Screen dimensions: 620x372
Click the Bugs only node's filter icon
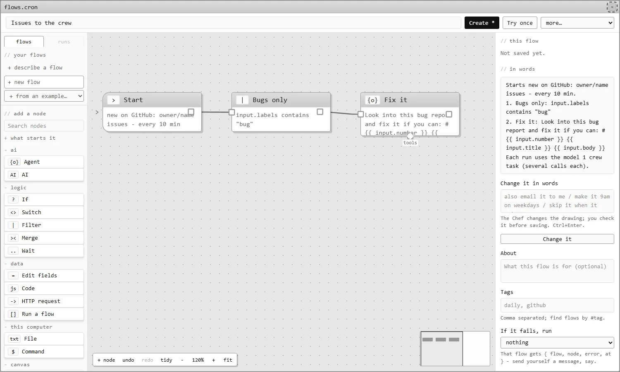[242, 100]
